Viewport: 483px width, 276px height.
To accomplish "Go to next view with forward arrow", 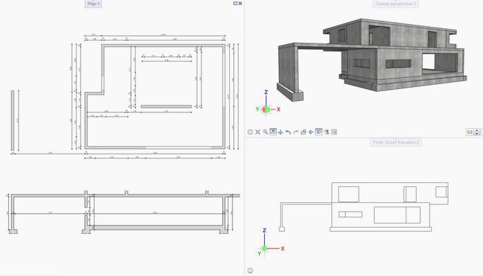I will coord(296,132).
